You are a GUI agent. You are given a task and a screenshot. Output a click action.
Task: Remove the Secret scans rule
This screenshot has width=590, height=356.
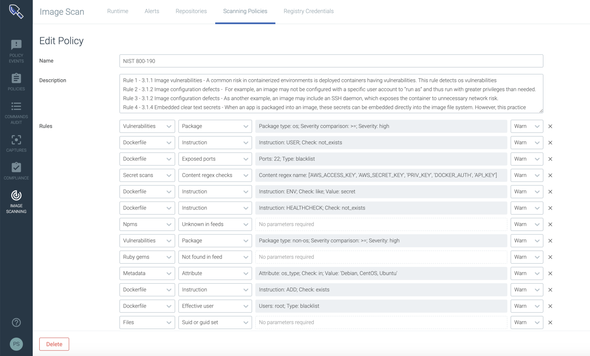pyautogui.click(x=550, y=175)
